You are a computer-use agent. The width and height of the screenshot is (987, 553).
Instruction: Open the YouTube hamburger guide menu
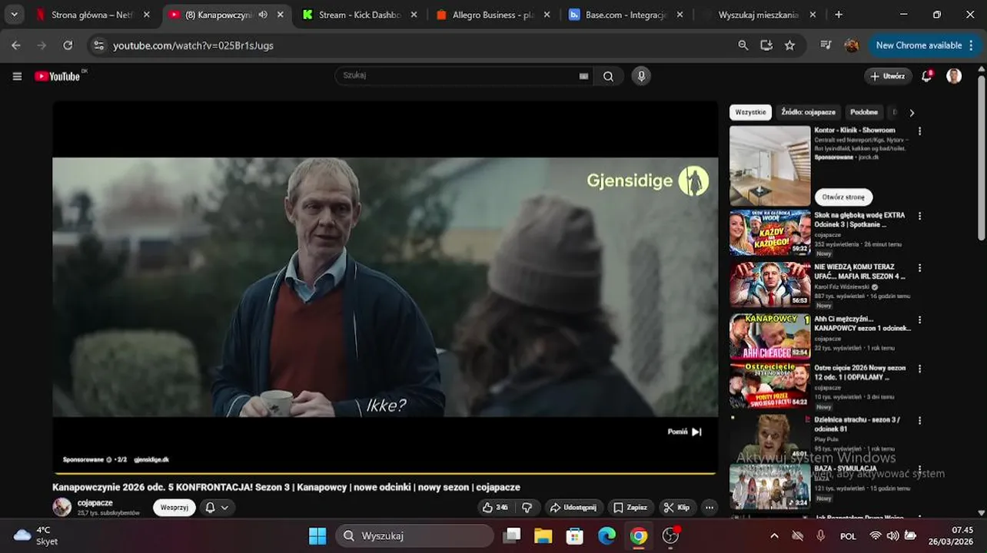point(17,76)
